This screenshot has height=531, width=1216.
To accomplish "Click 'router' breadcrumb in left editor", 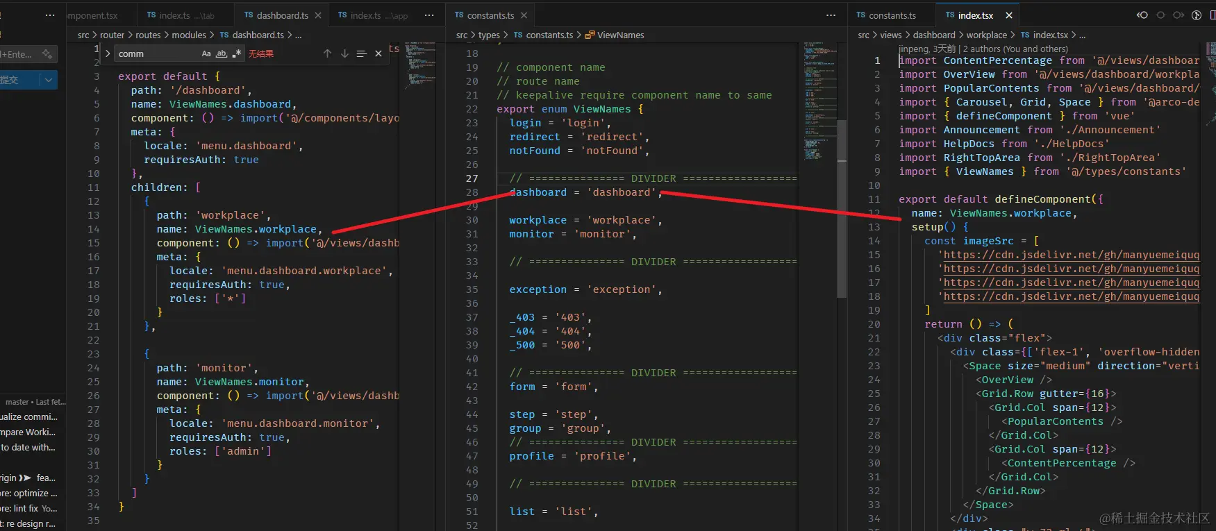I will (x=112, y=35).
